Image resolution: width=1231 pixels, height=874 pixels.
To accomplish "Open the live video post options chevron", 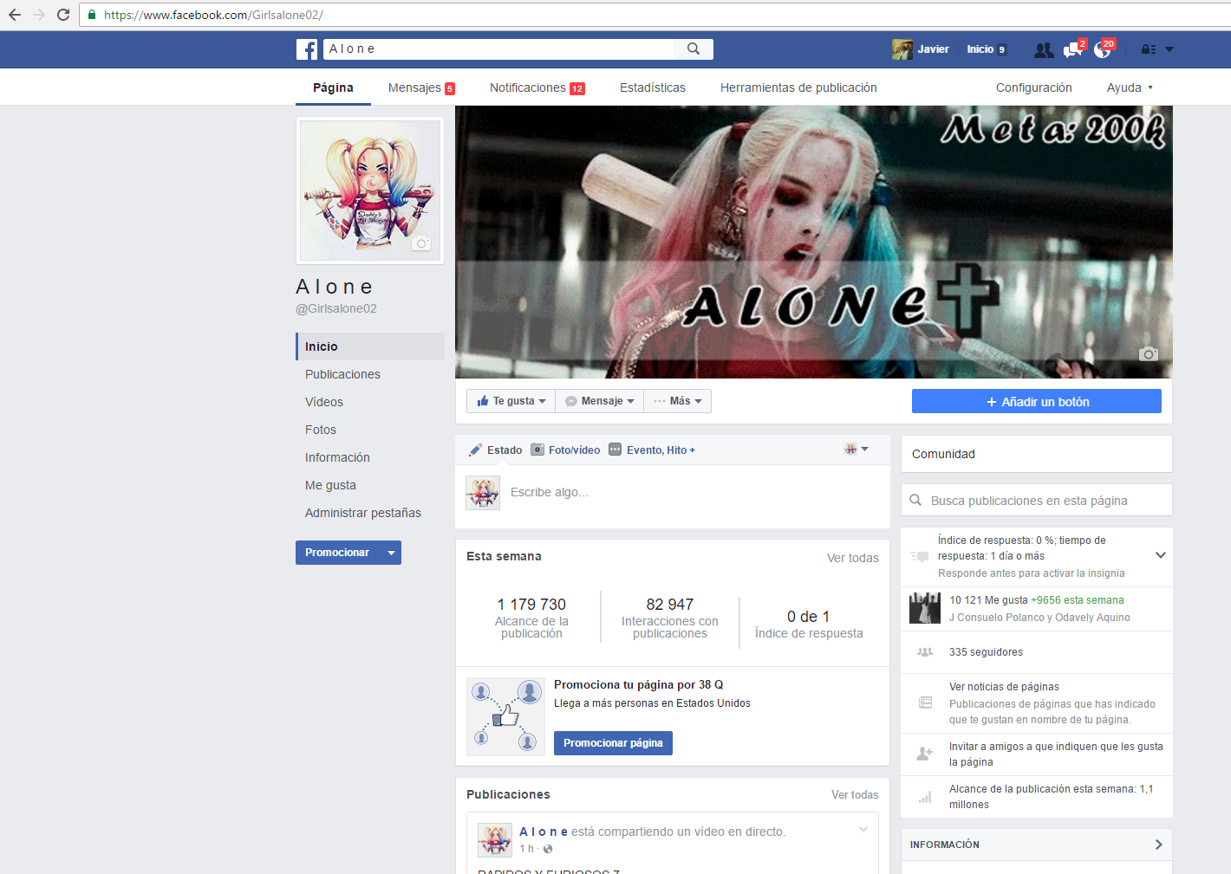I will point(863,830).
